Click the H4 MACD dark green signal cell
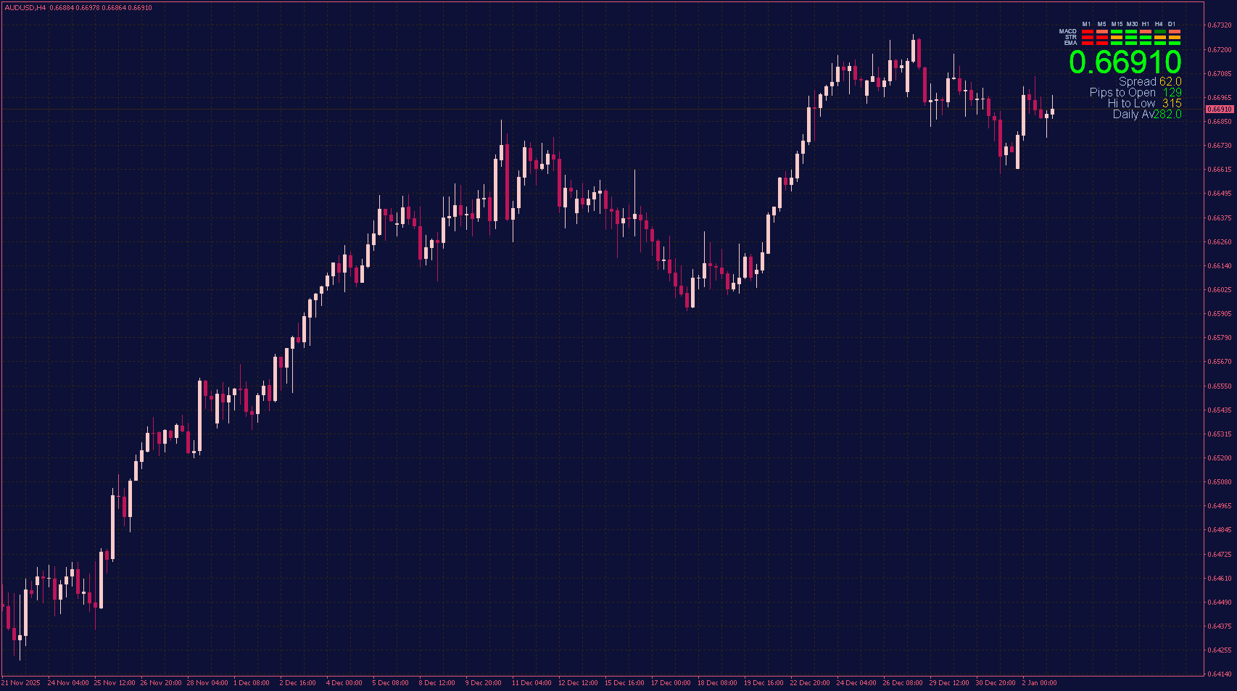Viewport: 1237px width, 691px height. 1159,32
